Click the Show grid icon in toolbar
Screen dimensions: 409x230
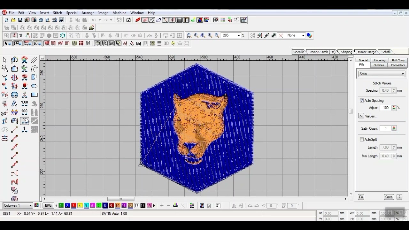[179, 20]
